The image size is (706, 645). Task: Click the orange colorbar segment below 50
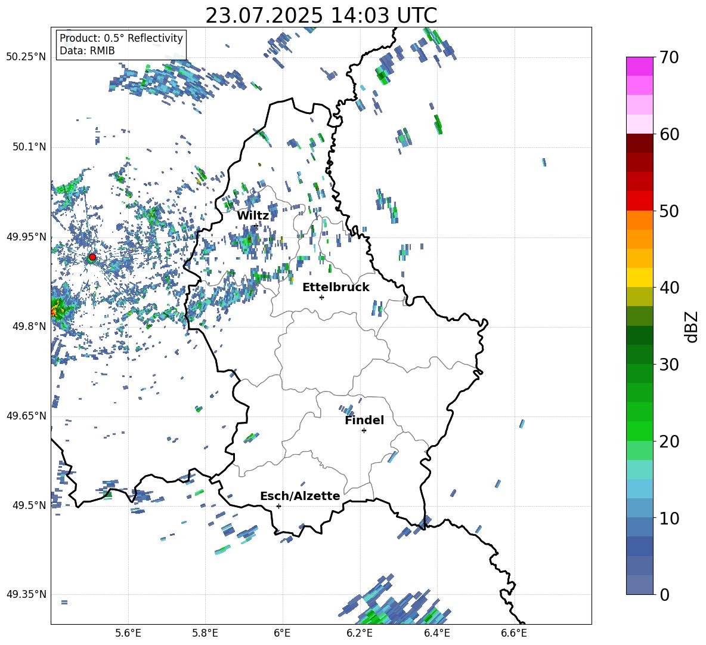(639, 220)
